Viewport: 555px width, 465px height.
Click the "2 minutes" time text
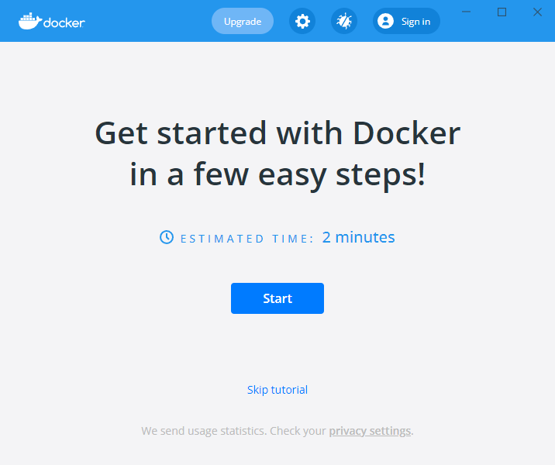(358, 237)
